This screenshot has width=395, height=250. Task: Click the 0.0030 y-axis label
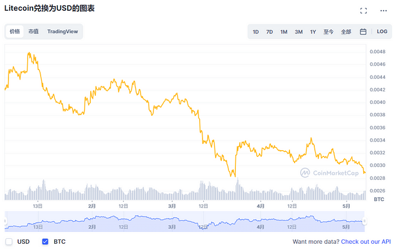378,165
